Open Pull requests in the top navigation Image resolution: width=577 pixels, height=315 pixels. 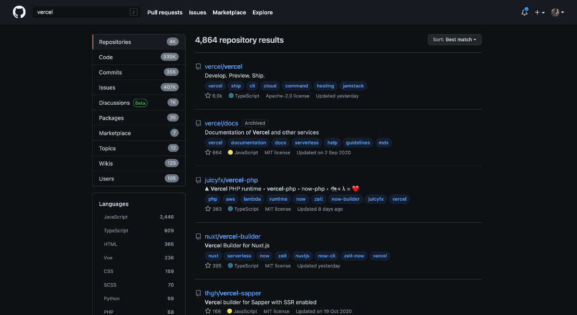click(165, 12)
